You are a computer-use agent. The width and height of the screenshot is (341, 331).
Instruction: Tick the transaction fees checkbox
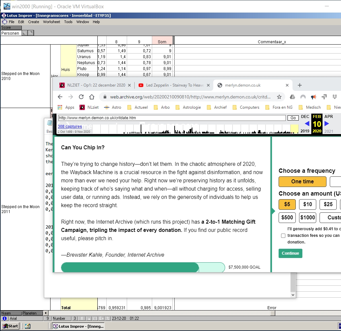pyautogui.click(x=283, y=236)
